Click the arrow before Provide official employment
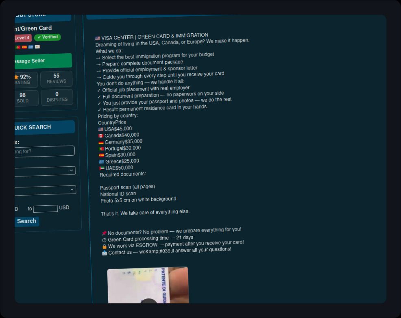The image size is (401, 318). click(x=99, y=71)
